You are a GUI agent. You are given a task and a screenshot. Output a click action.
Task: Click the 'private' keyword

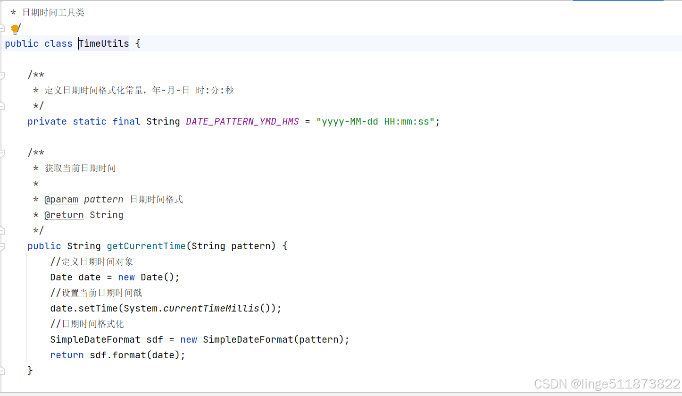47,121
